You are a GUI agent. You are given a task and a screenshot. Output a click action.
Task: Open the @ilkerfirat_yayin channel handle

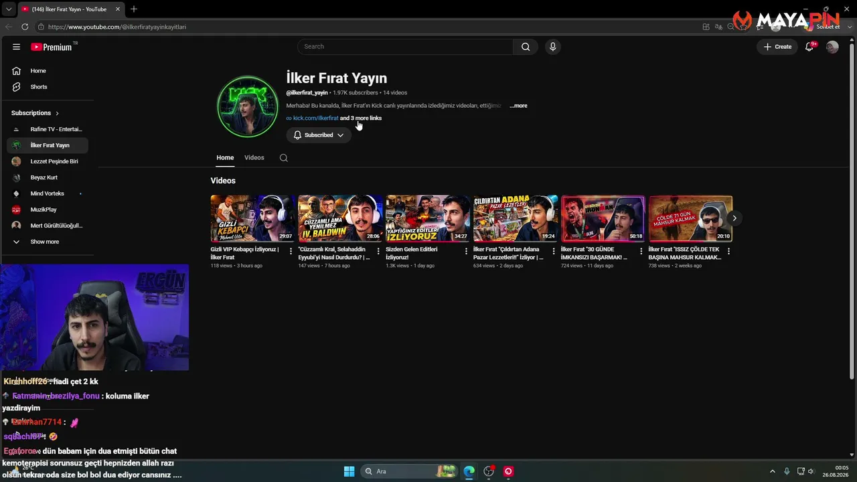(307, 93)
